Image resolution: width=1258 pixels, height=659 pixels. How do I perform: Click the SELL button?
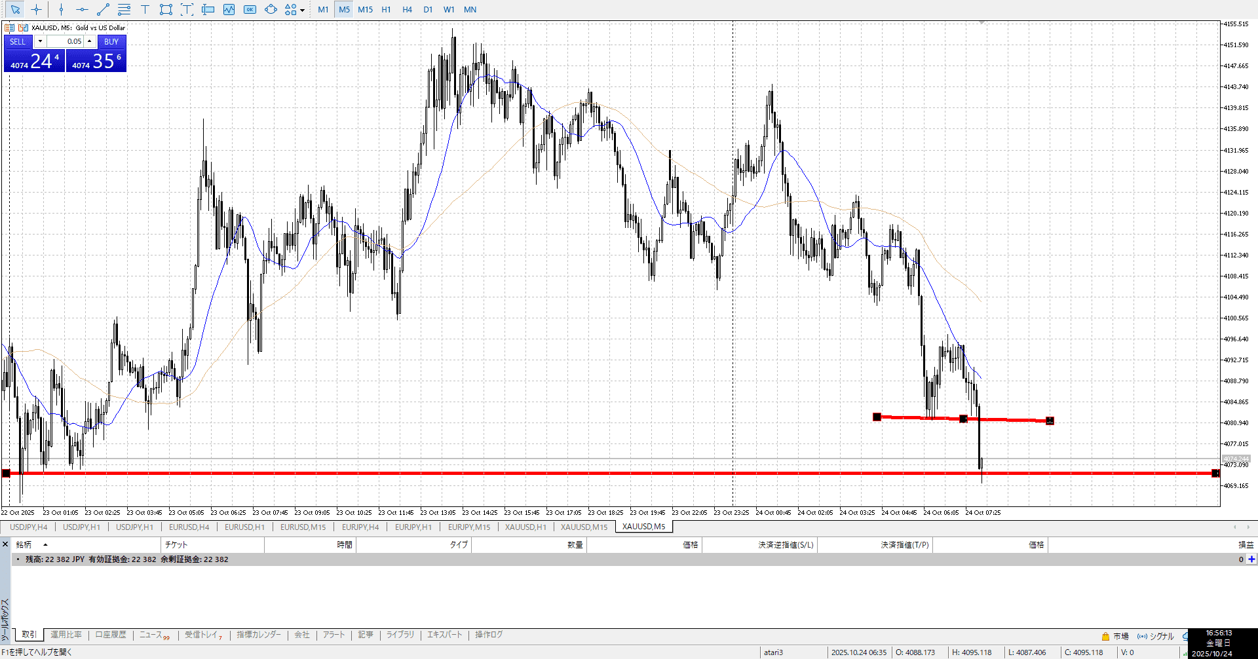pyautogui.click(x=18, y=41)
